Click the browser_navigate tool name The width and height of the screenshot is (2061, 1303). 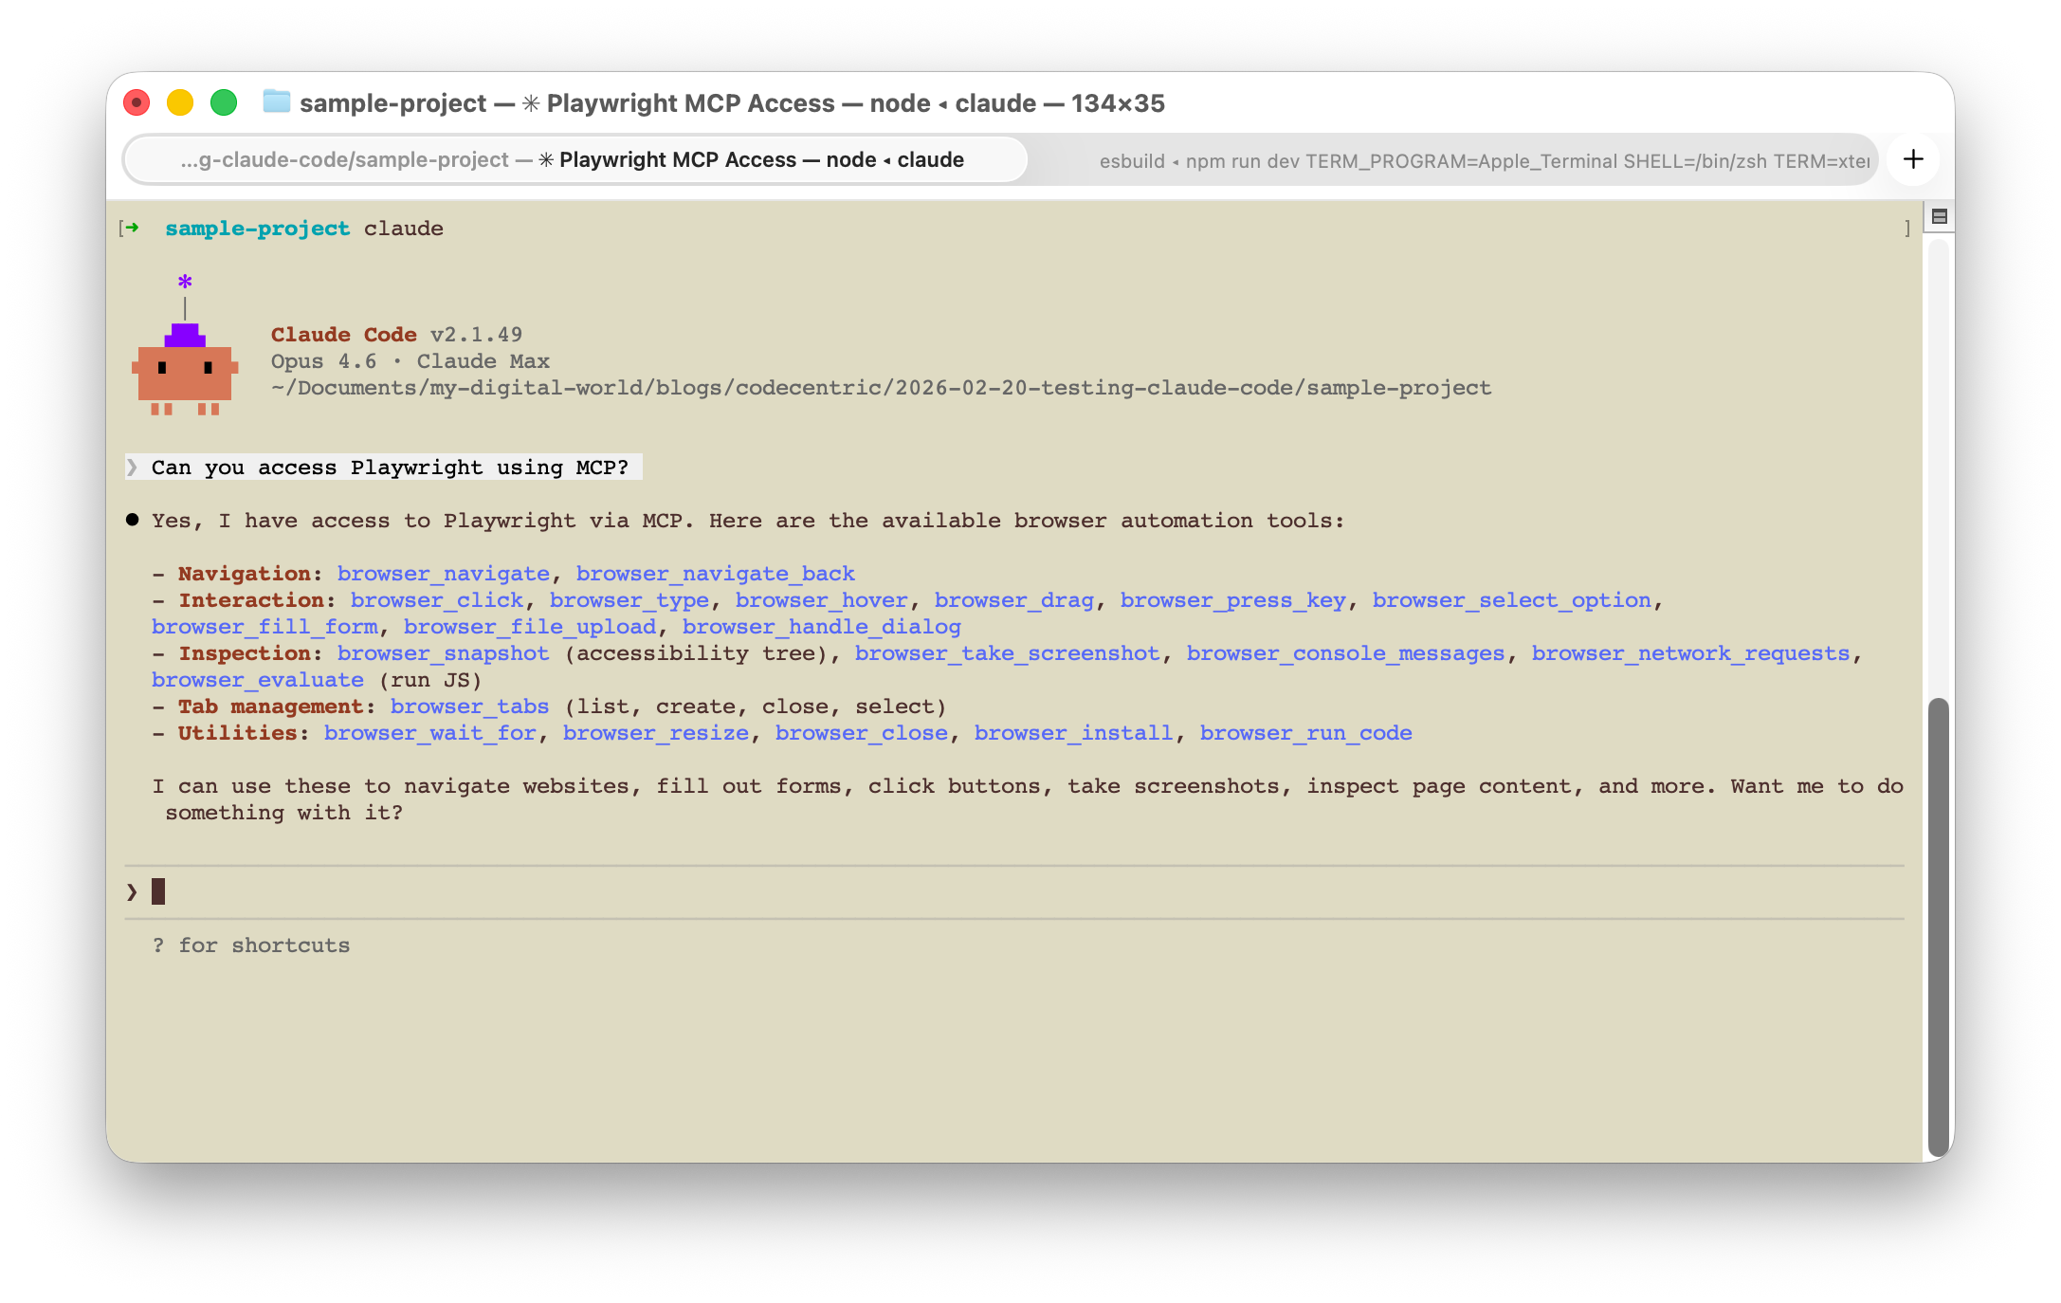pyautogui.click(x=443, y=574)
